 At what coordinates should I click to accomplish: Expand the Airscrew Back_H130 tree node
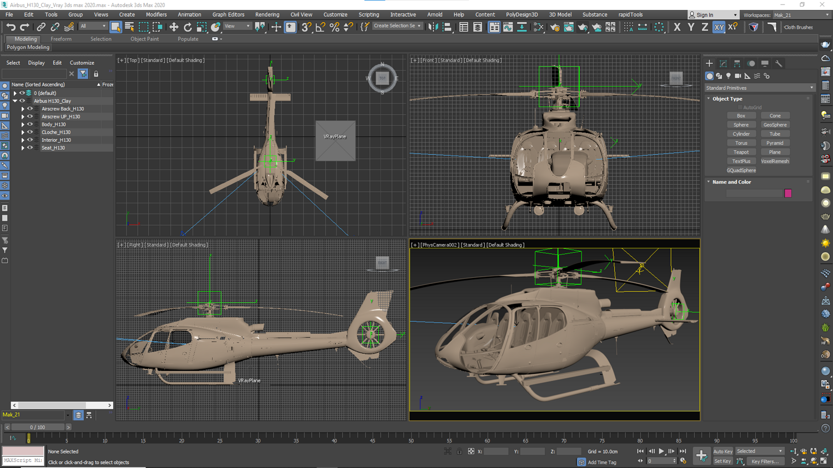(x=23, y=109)
